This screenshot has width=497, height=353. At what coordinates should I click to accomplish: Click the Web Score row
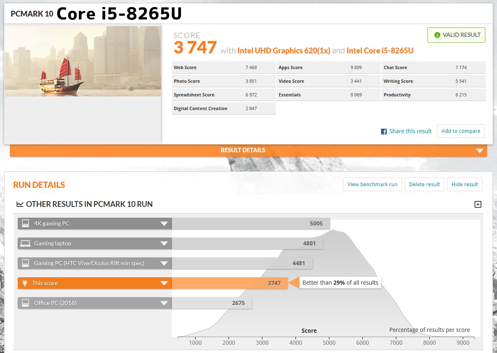point(224,67)
